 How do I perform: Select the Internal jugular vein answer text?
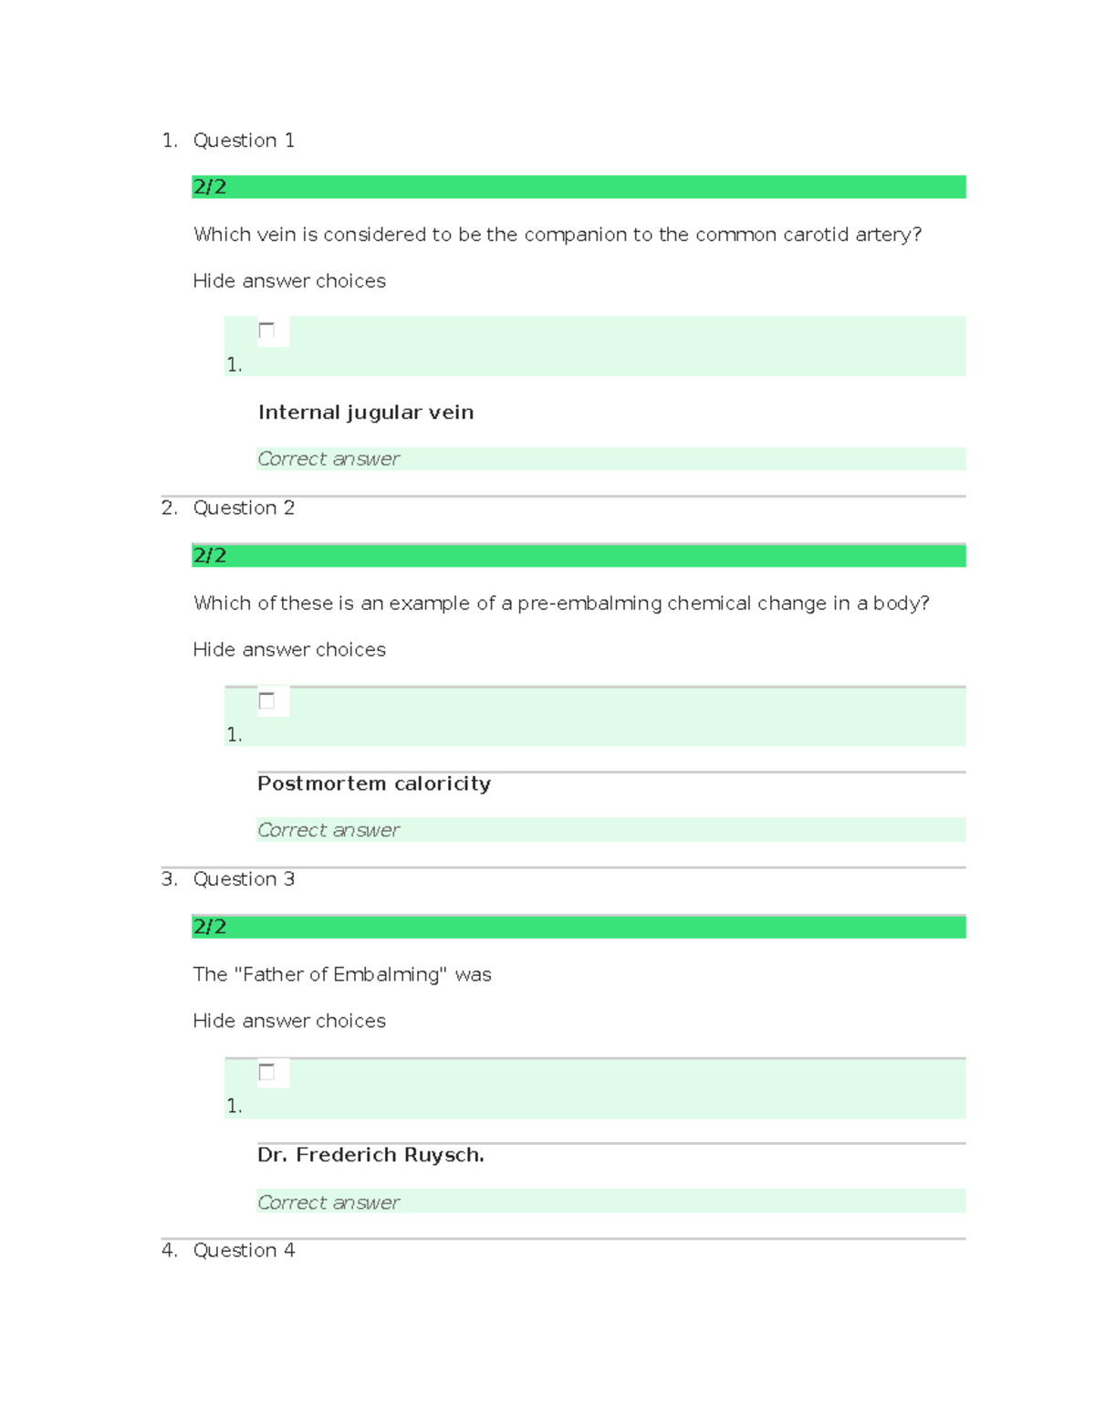click(x=366, y=413)
